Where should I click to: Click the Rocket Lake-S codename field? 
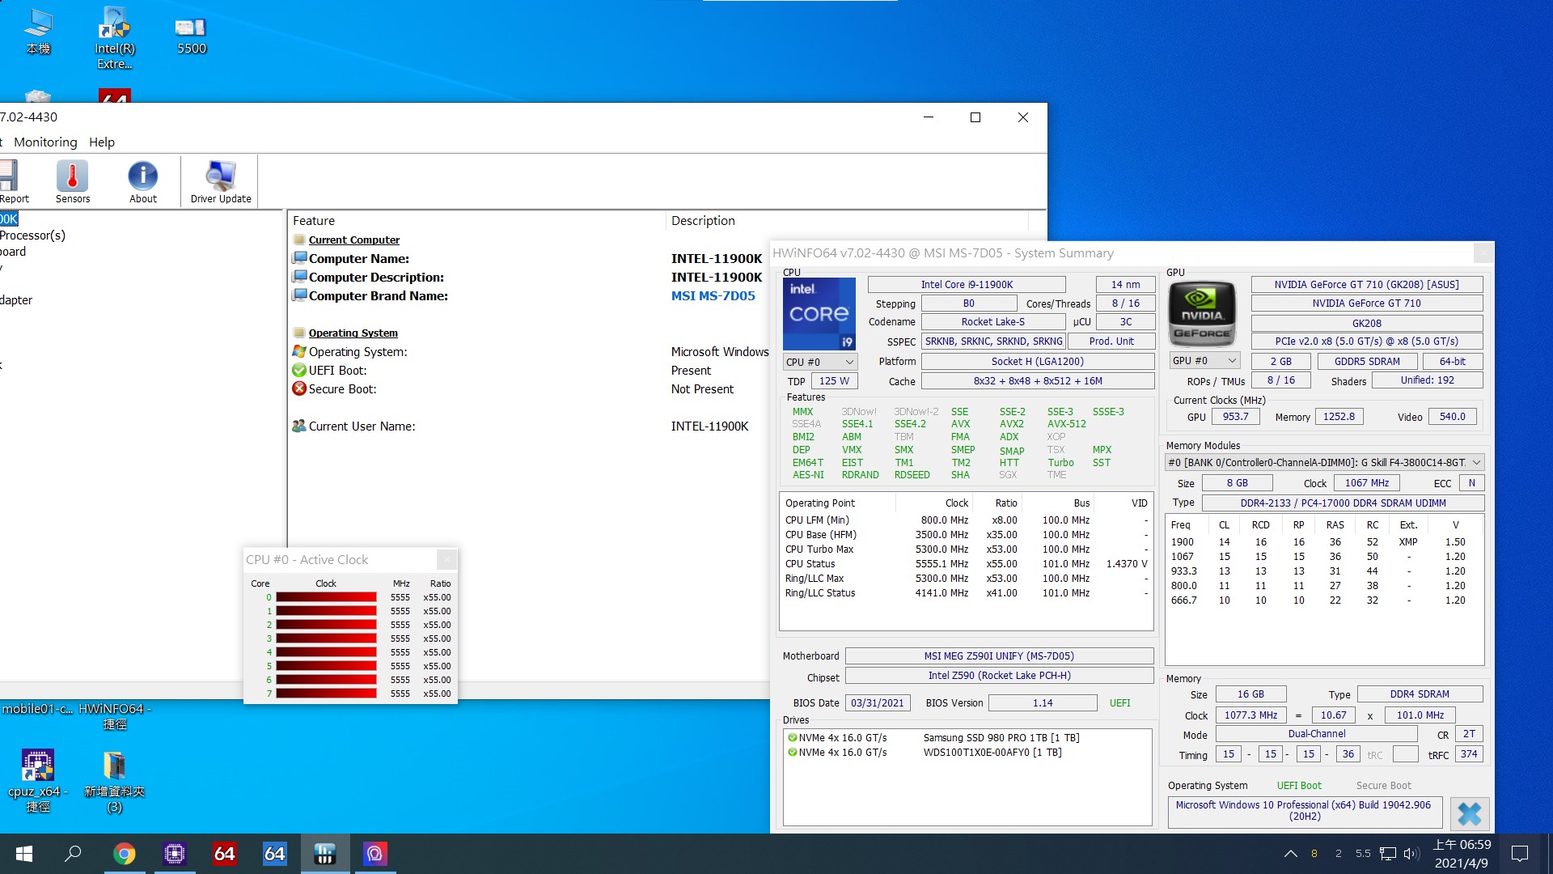(992, 321)
